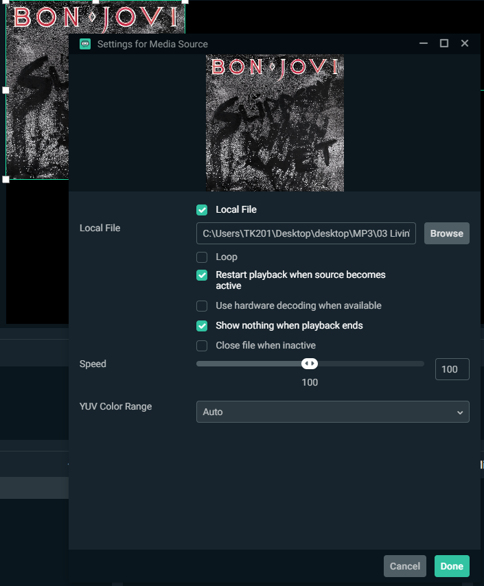Image resolution: width=484 pixels, height=586 pixels.
Task: Tick the Close file when inactive checkbox
Action: (x=202, y=346)
